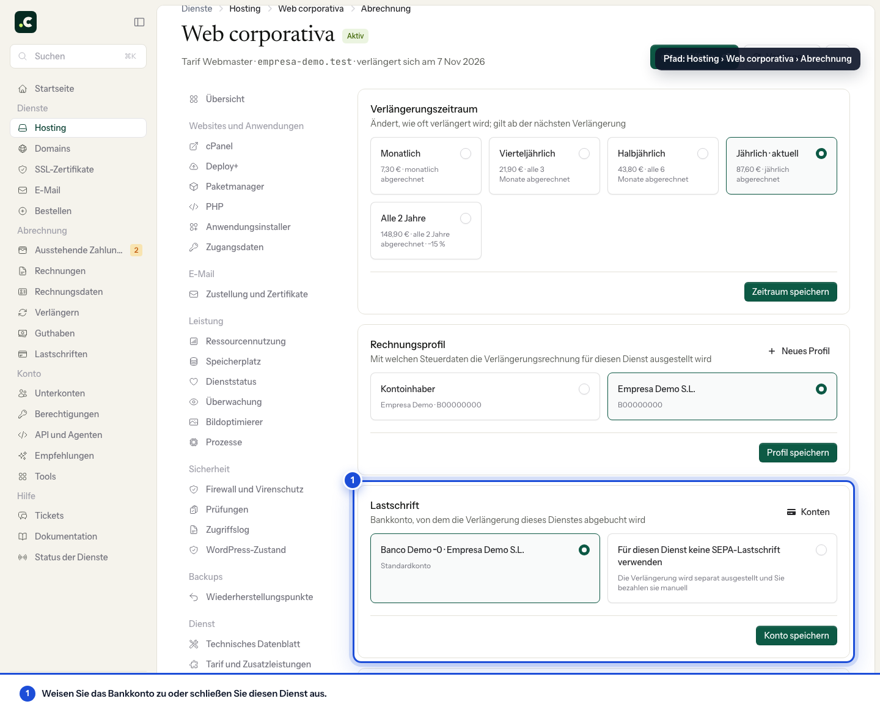Select no SEPA direct debit option

[722, 568]
